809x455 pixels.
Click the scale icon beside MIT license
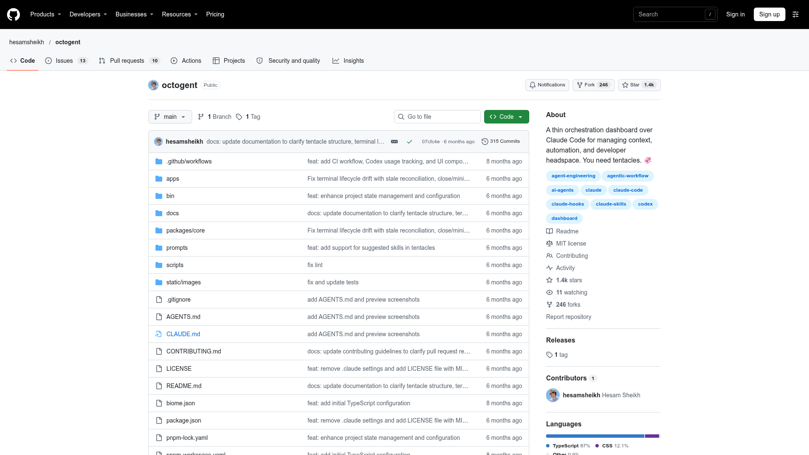549,244
